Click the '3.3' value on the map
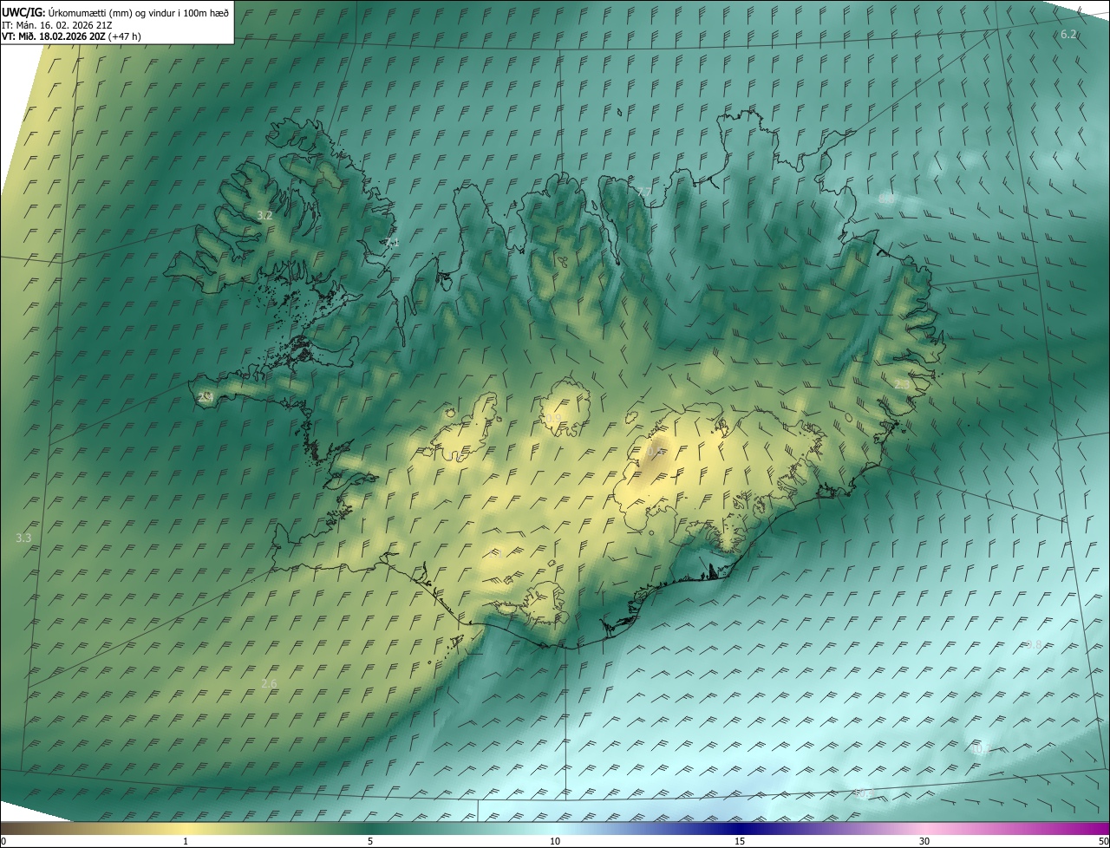The height and width of the screenshot is (848, 1110). click(x=23, y=538)
